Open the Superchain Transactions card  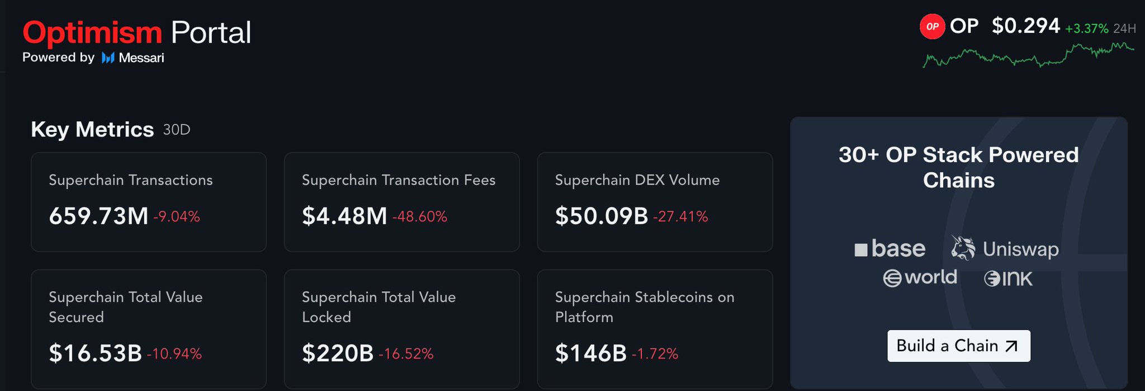(149, 202)
